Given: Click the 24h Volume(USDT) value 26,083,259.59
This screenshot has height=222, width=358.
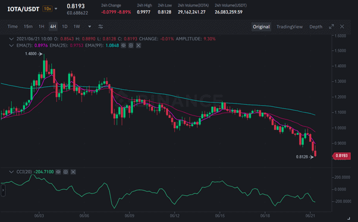Looking at the screenshot, I should [x=228, y=12].
